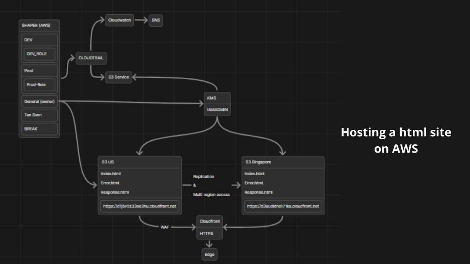This screenshot has height=264, width=470.
Task: Open the d1j5v5z33ae3hu cloudfront URL
Action: click(x=140, y=206)
